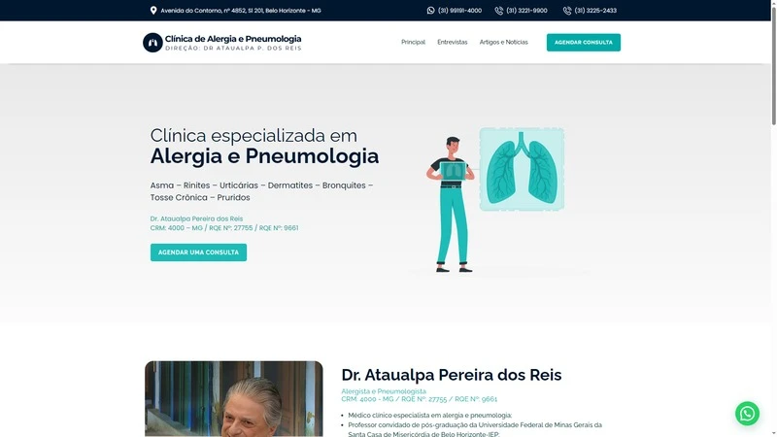The image size is (777, 437).
Task: Click the Dr. Ataualpa Pereira dos Reis heading
Action: coord(452,375)
